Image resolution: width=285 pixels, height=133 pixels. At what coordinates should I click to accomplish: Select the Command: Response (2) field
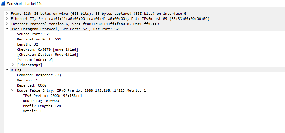pyautogui.click(x=39, y=75)
